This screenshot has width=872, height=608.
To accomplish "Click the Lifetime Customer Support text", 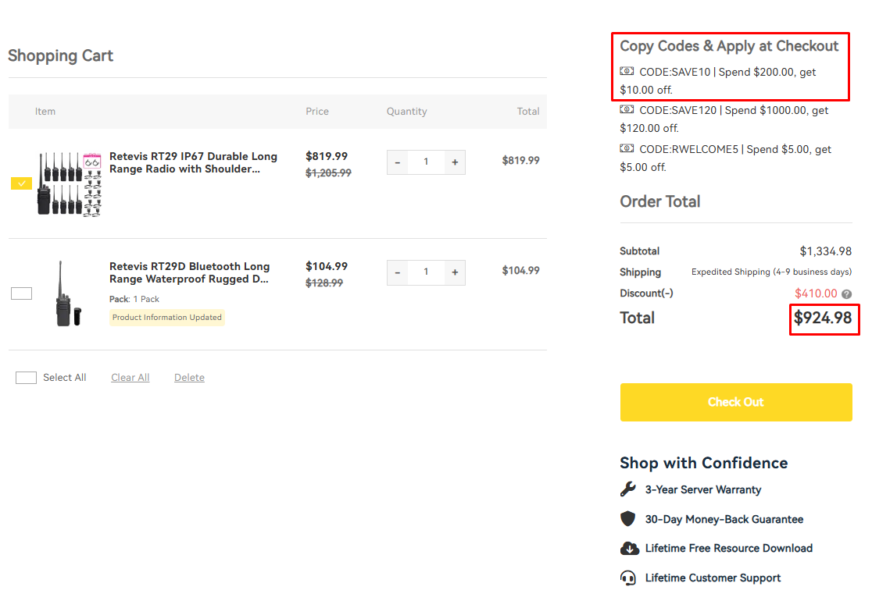I will point(713,578).
